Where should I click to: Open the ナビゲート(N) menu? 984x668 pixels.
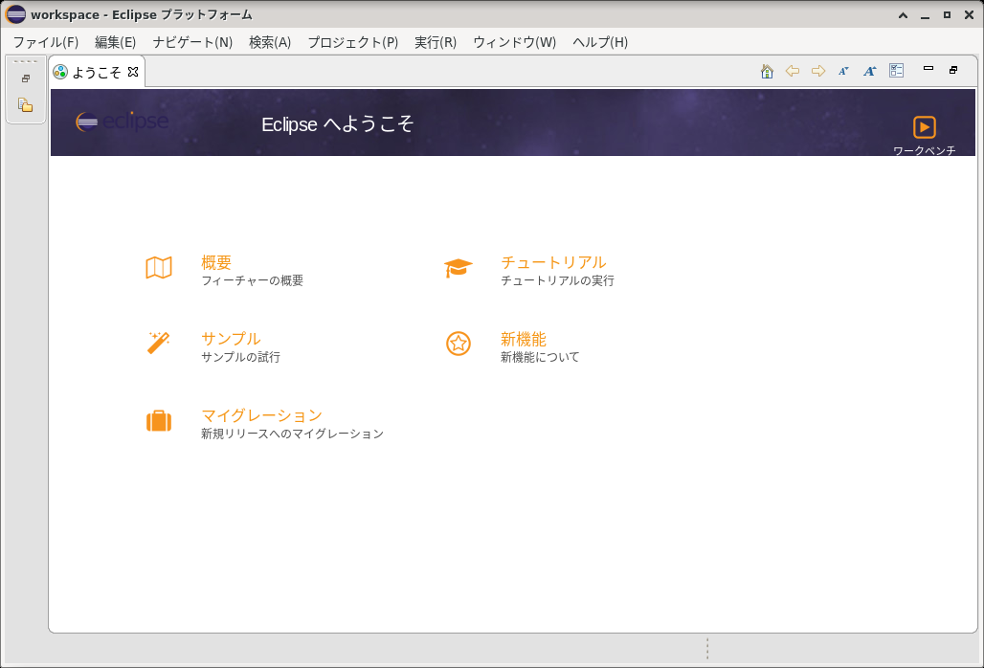click(192, 42)
